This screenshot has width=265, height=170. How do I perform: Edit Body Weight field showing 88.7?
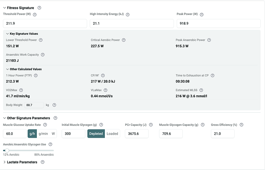[x=34, y=105]
